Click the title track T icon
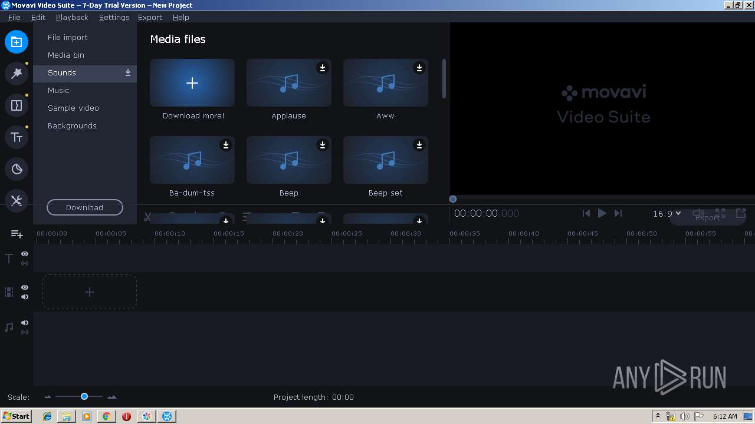This screenshot has height=424, width=755. (x=9, y=259)
